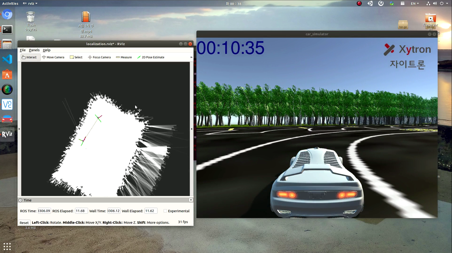Open the Help menu in RViz
Screen dimensions: 452x253
click(x=47, y=50)
